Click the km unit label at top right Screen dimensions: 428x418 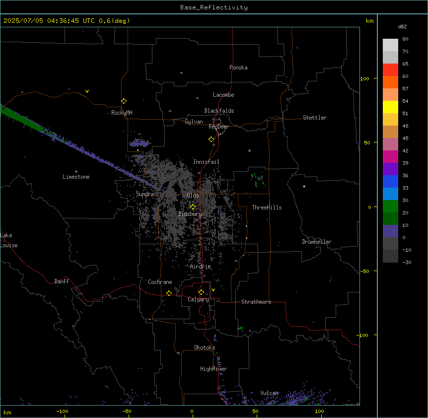(369, 21)
